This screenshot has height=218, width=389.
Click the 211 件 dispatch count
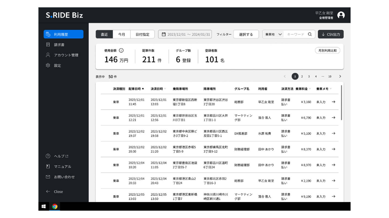[x=152, y=60]
